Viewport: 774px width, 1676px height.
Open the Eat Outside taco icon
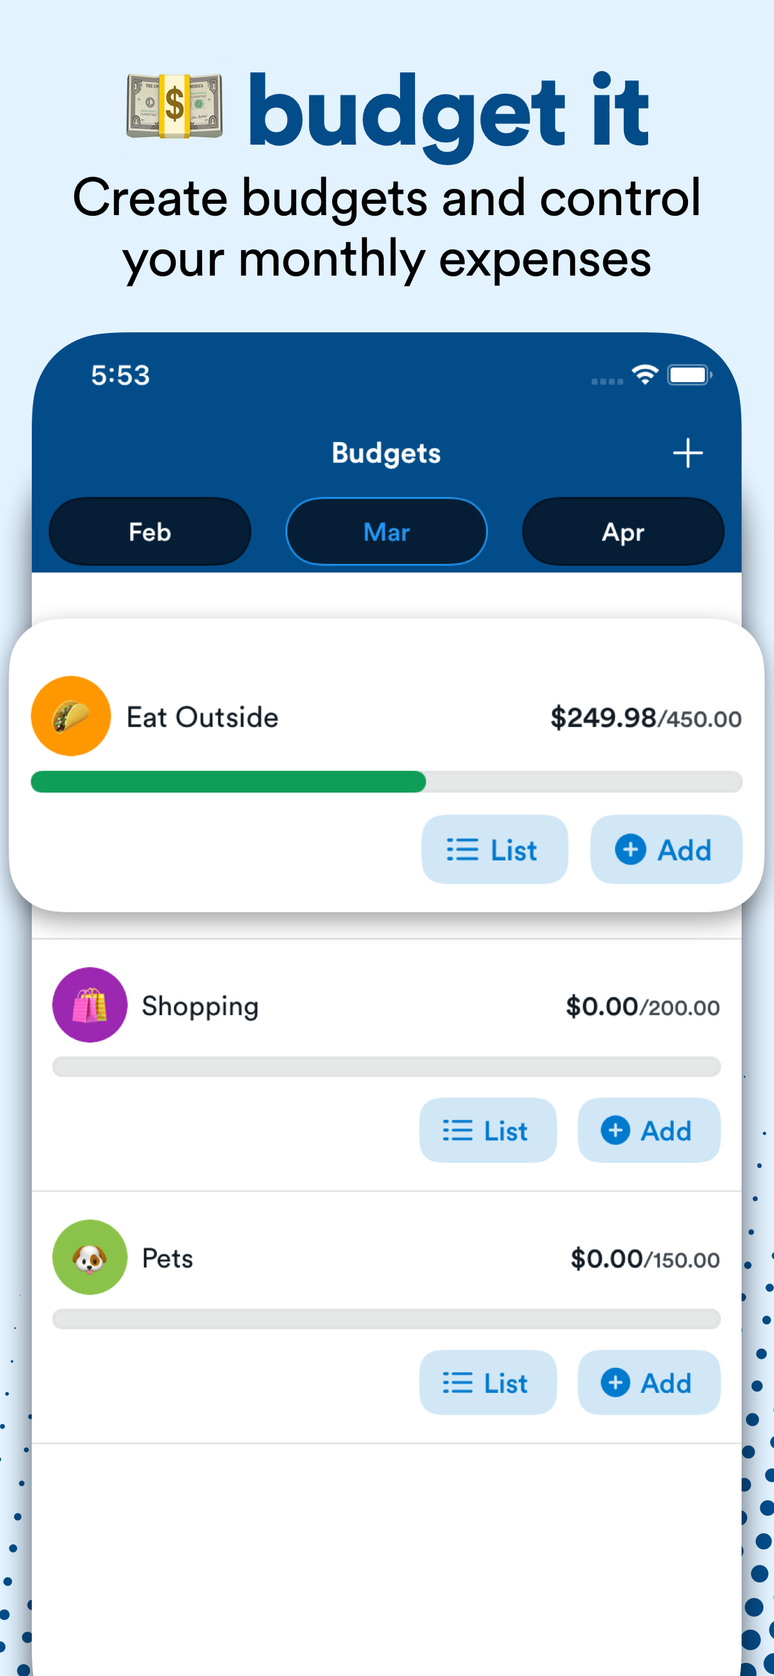[x=71, y=716]
